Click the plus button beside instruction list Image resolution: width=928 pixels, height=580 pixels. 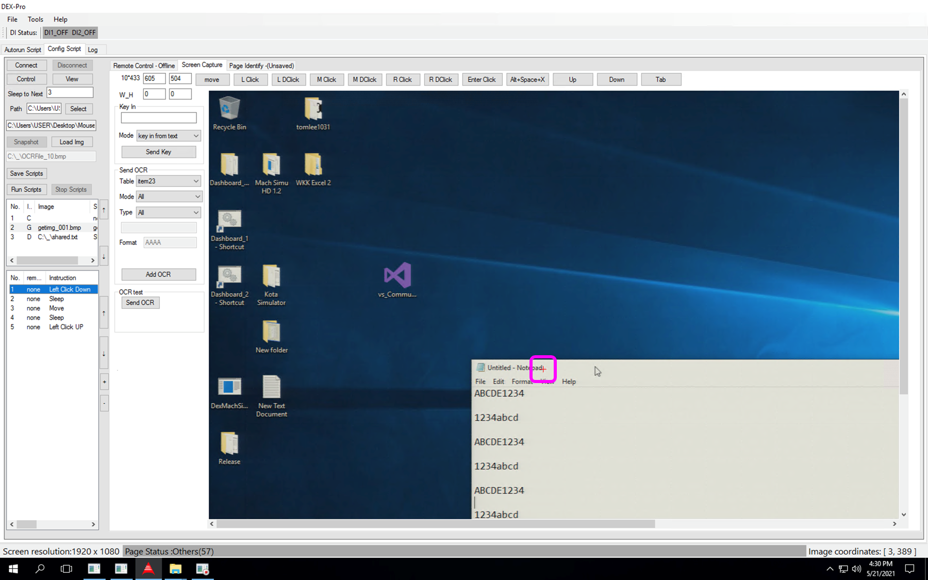(x=104, y=382)
